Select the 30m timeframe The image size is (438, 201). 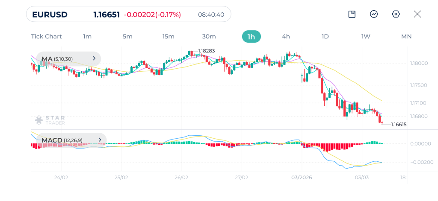coord(209,37)
